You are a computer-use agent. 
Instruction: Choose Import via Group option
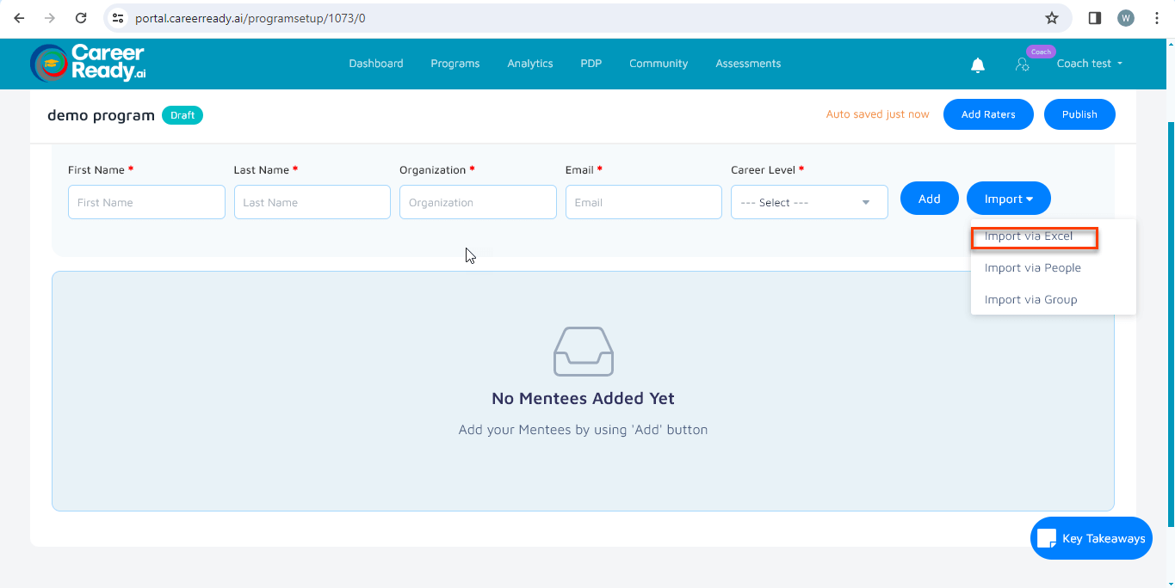tap(1030, 300)
